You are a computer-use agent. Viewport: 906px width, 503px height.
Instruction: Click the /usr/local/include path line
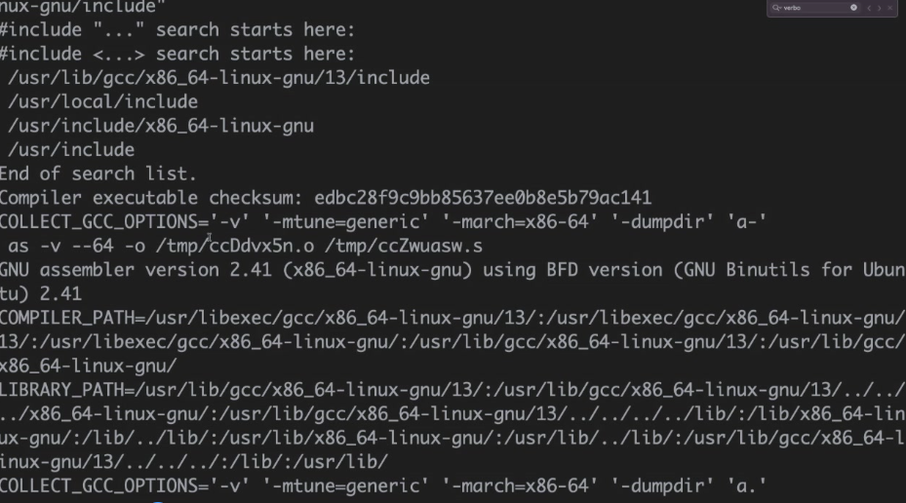pyautogui.click(x=102, y=101)
